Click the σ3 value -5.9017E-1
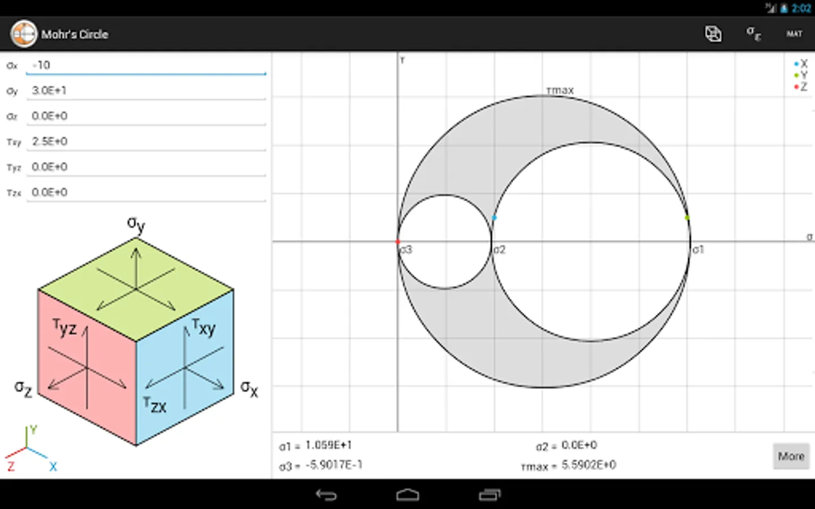This screenshot has height=509, width=815. pos(334,465)
